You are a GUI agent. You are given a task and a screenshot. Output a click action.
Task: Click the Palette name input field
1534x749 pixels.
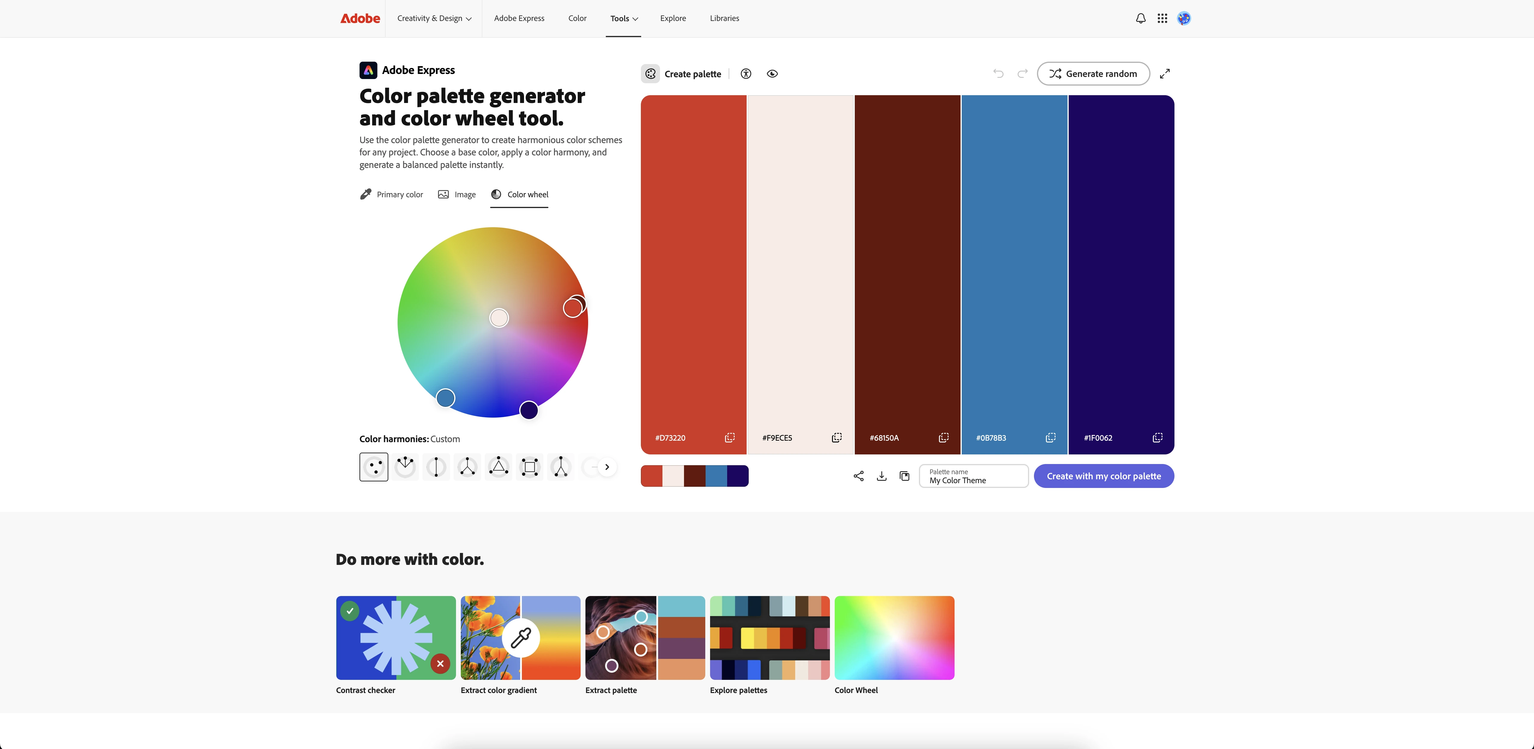coord(974,476)
